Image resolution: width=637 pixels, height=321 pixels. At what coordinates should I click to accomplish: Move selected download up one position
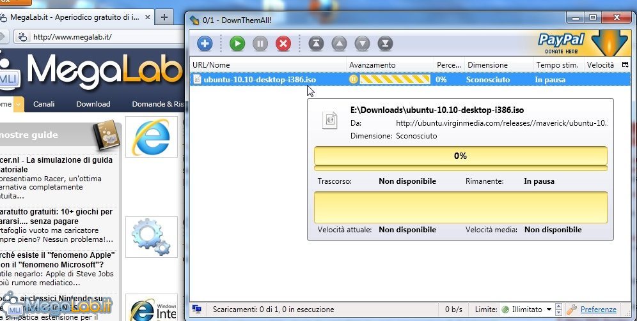point(339,43)
